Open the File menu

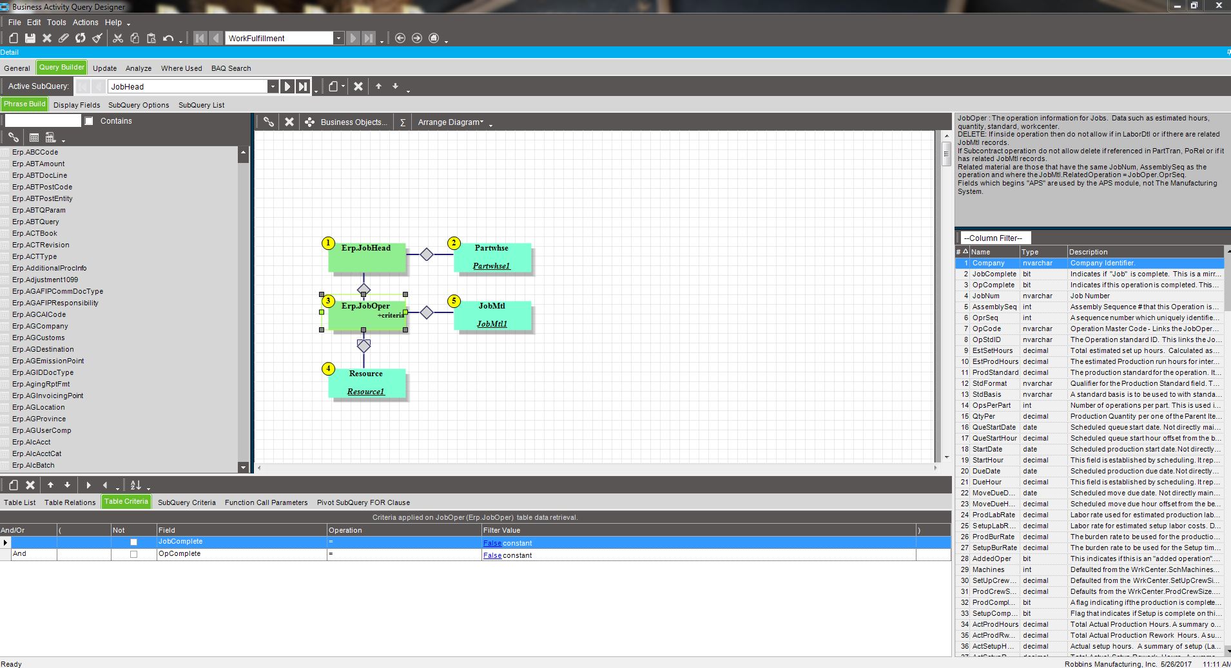coord(14,22)
